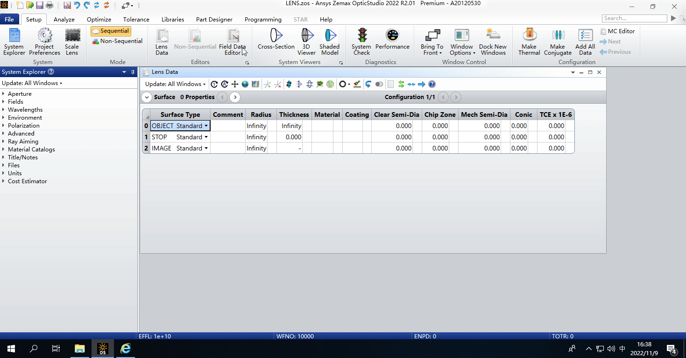The height and width of the screenshot is (358, 686).
Task: Launch the 3D Viewer
Action: tap(306, 42)
